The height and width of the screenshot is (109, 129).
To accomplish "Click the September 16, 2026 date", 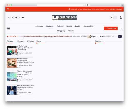I will pos(25,80).
